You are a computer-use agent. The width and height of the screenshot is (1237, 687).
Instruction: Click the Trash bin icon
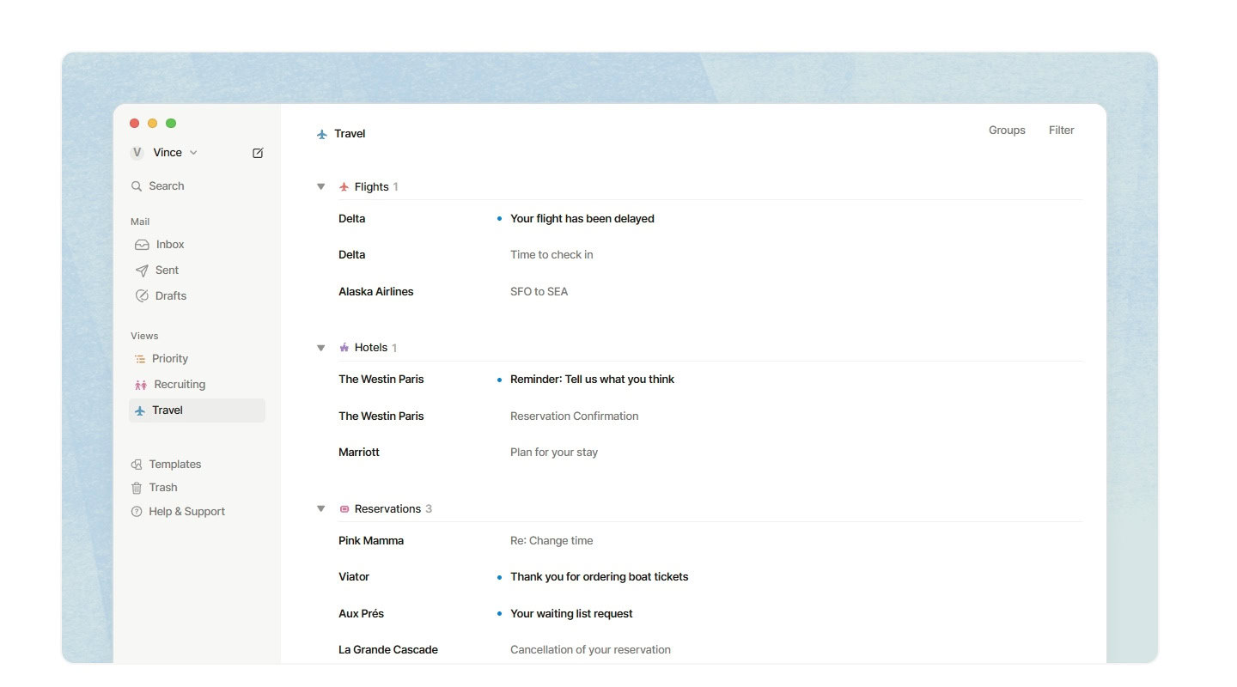[137, 488]
